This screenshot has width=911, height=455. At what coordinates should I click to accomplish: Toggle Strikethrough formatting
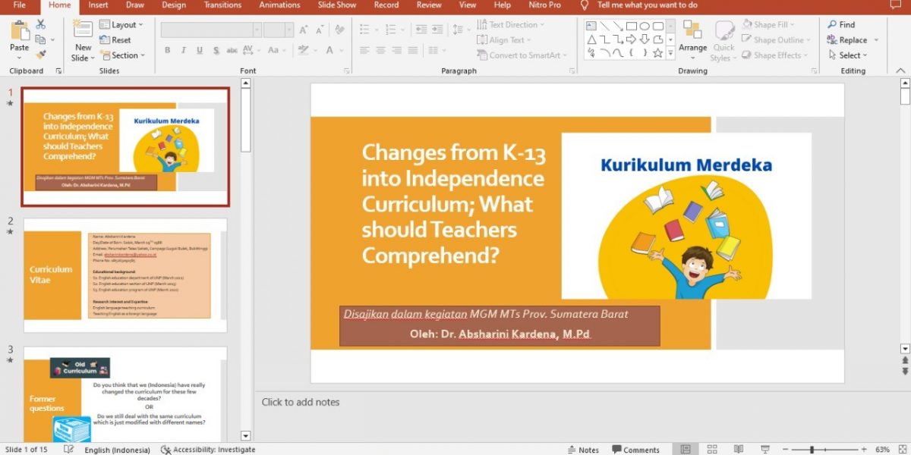[232, 51]
